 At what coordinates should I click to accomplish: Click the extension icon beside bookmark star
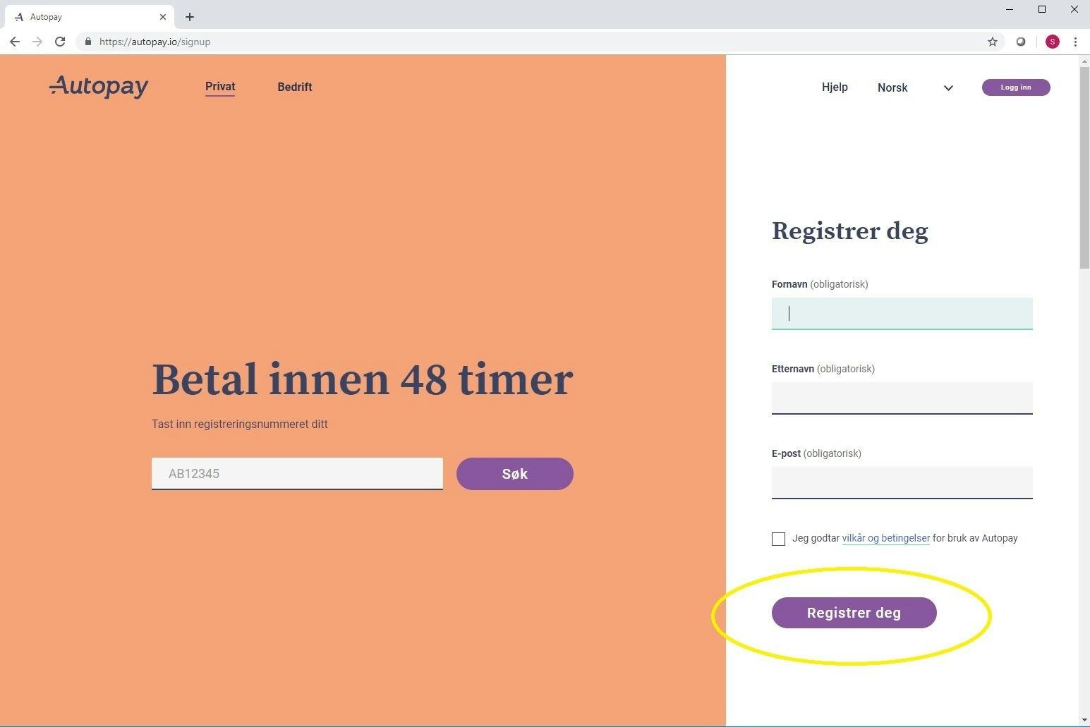coord(1021,42)
